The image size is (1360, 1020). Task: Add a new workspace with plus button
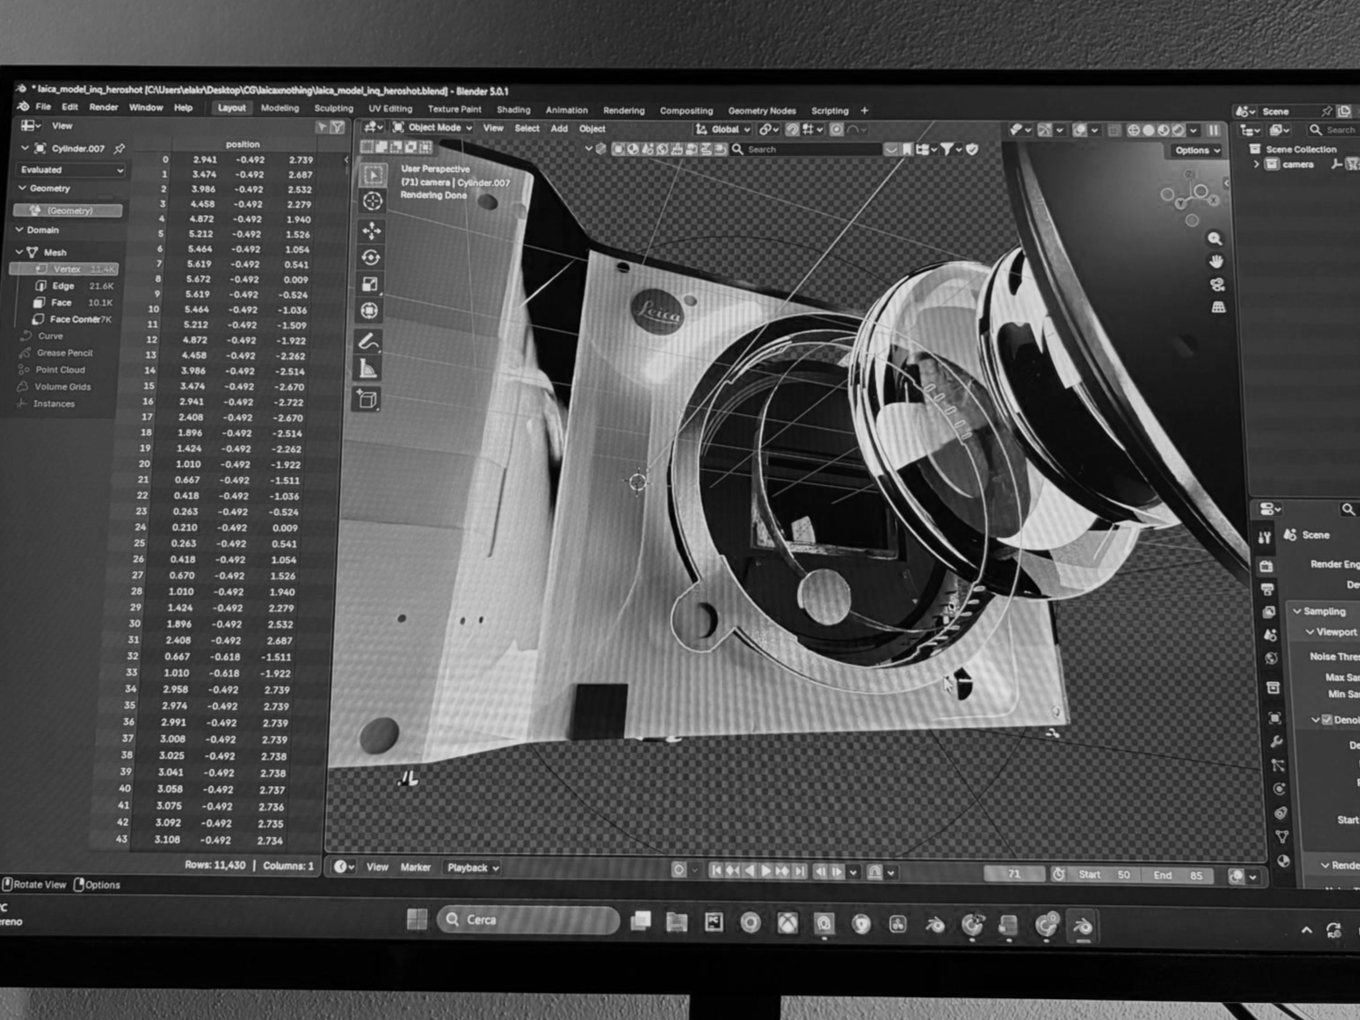[x=864, y=111]
